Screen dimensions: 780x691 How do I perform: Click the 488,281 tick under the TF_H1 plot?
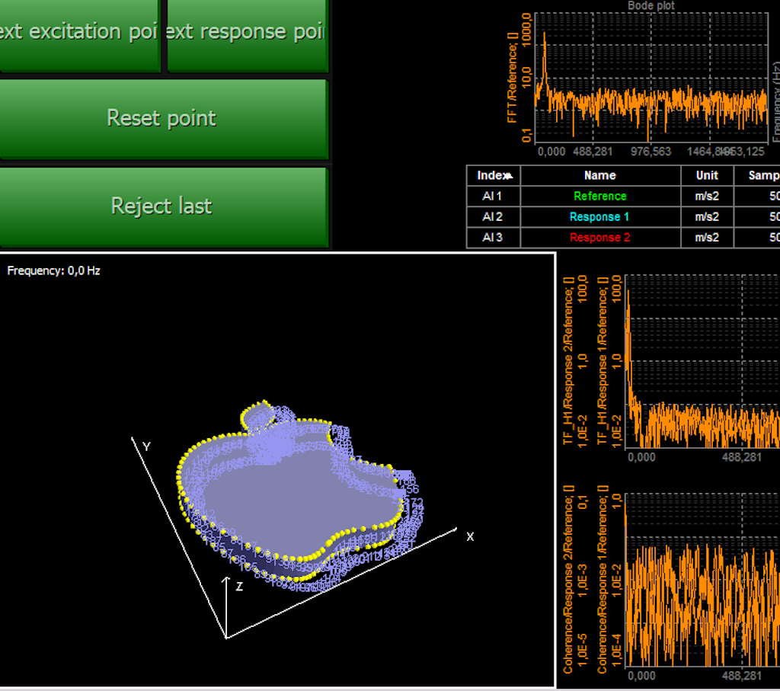pos(742,457)
